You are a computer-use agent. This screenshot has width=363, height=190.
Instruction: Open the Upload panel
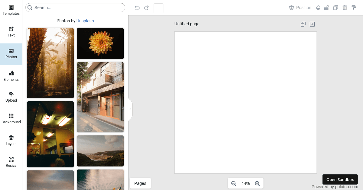pos(11,97)
